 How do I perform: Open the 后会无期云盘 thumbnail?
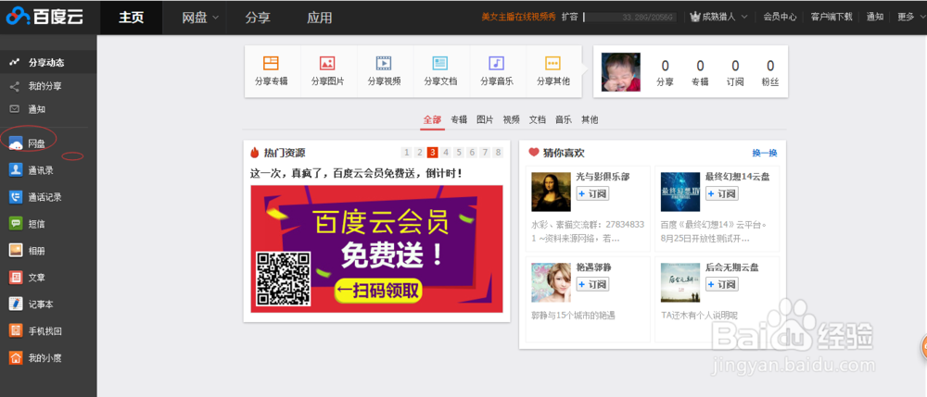679,282
